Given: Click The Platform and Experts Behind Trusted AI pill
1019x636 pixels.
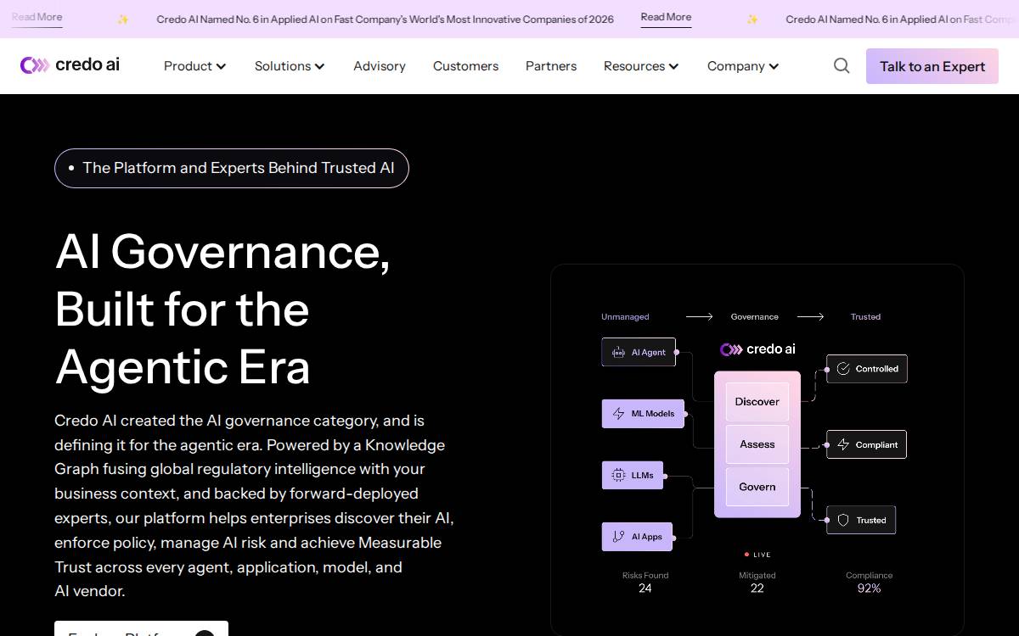Looking at the screenshot, I should click(x=232, y=168).
